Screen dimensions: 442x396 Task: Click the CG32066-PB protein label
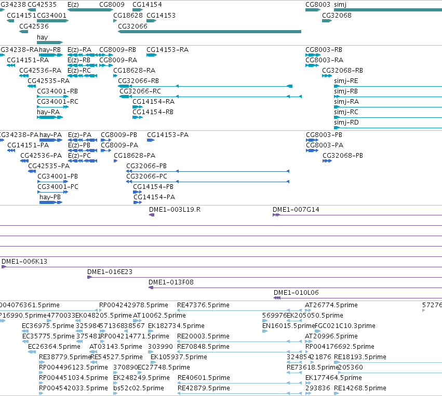coord(146,166)
